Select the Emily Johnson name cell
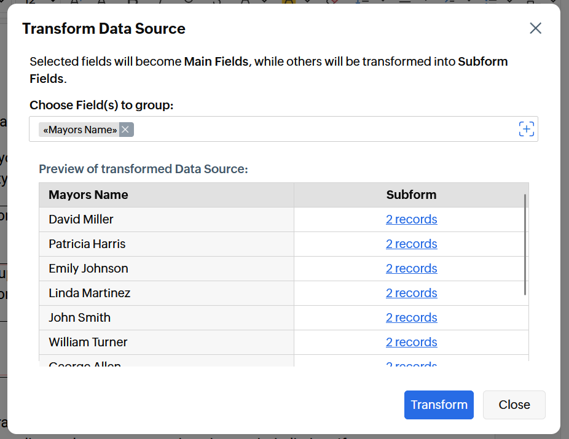The height and width of the screenshot is (439, 569). (x=88, y=268)
